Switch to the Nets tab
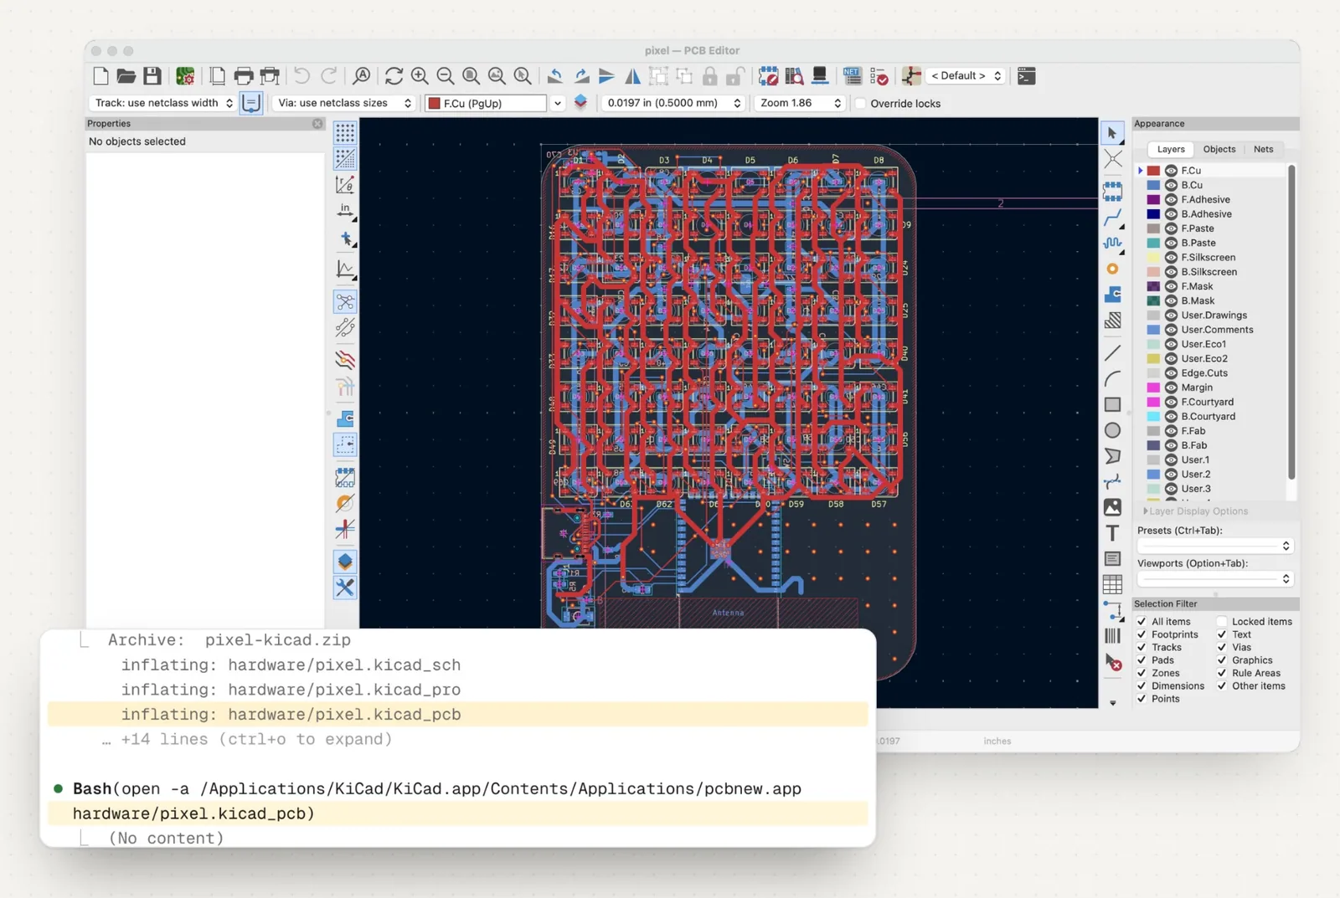This screenshot has width=1340, height=898. (1263, 149)
